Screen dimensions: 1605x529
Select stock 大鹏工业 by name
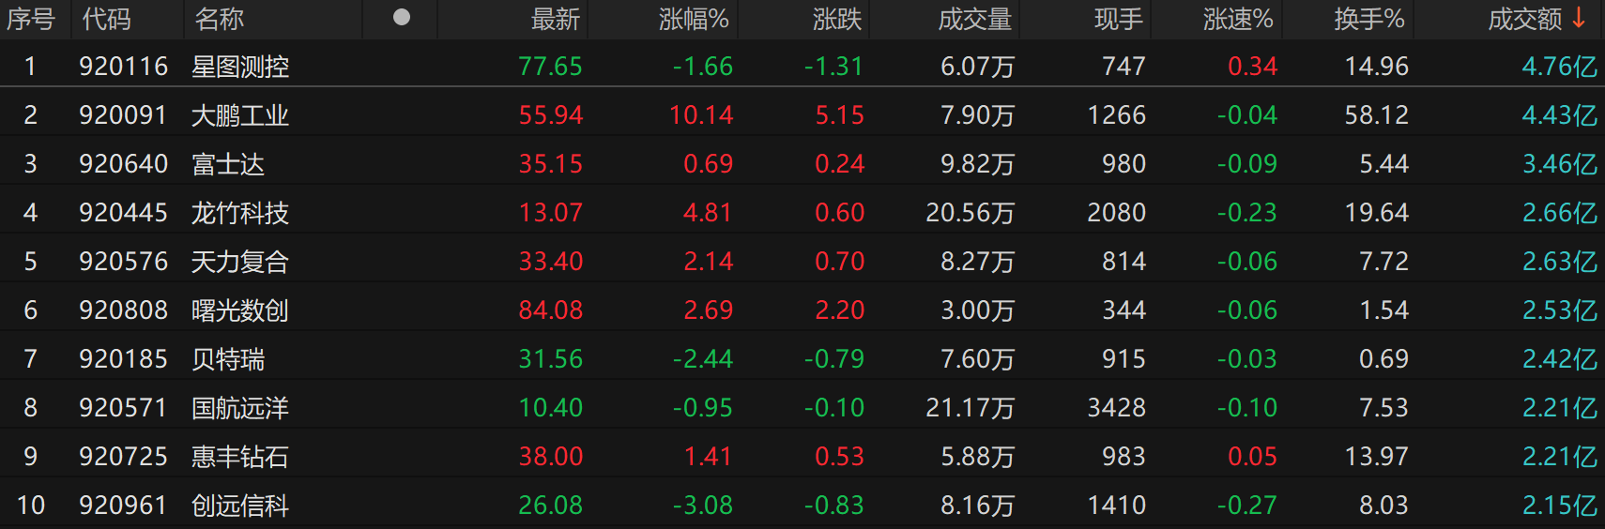pyautogui.click(x=240, y=115)
